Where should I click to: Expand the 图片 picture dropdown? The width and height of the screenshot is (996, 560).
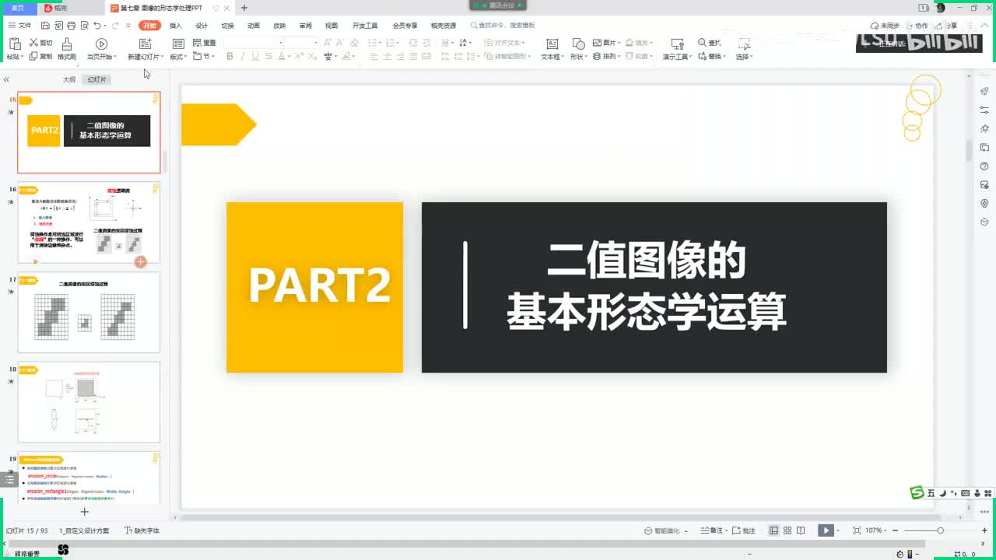coord(606,43)
